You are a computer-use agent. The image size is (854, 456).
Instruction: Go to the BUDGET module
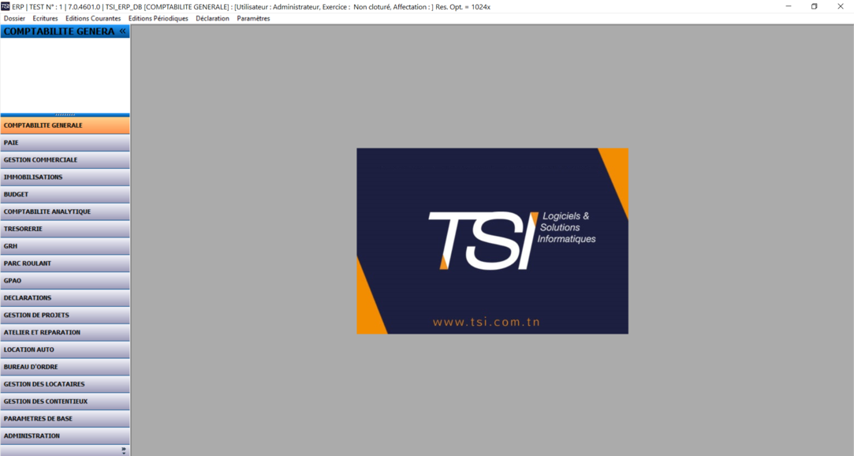pyautogui.click(x=65, y=195)
